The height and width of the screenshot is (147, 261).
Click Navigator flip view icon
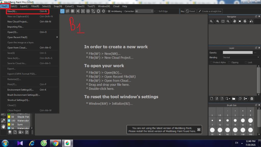[x=251, y=21]
